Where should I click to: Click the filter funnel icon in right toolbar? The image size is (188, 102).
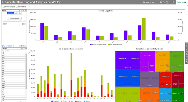pyautogui.click(x=187, y=49)
